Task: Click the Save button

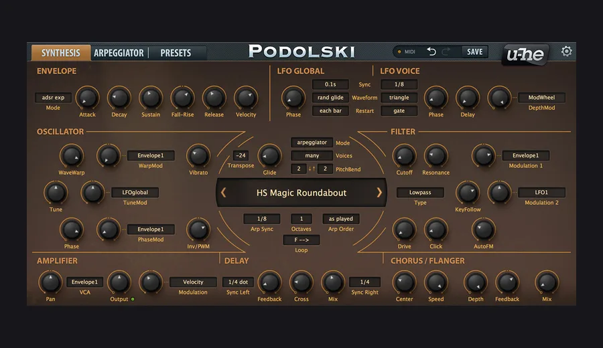Action: pos(475,52)
